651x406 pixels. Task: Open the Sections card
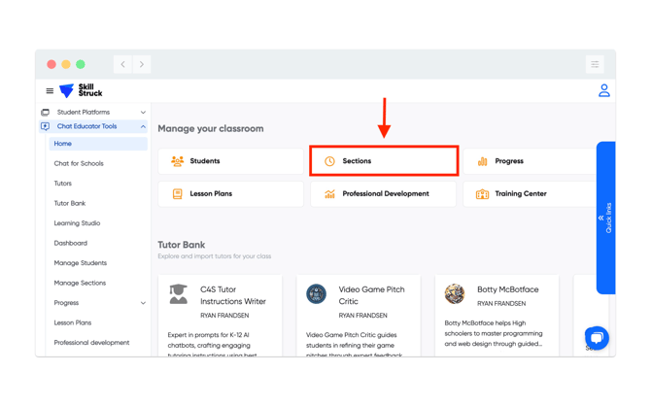pos(384,161)
